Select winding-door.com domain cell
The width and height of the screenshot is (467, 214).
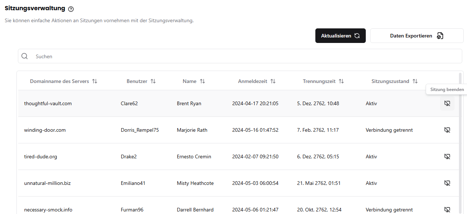coord(45,130)
